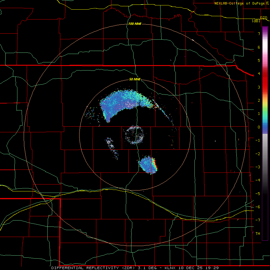Click the -6 value on color scale

[258, 207]
